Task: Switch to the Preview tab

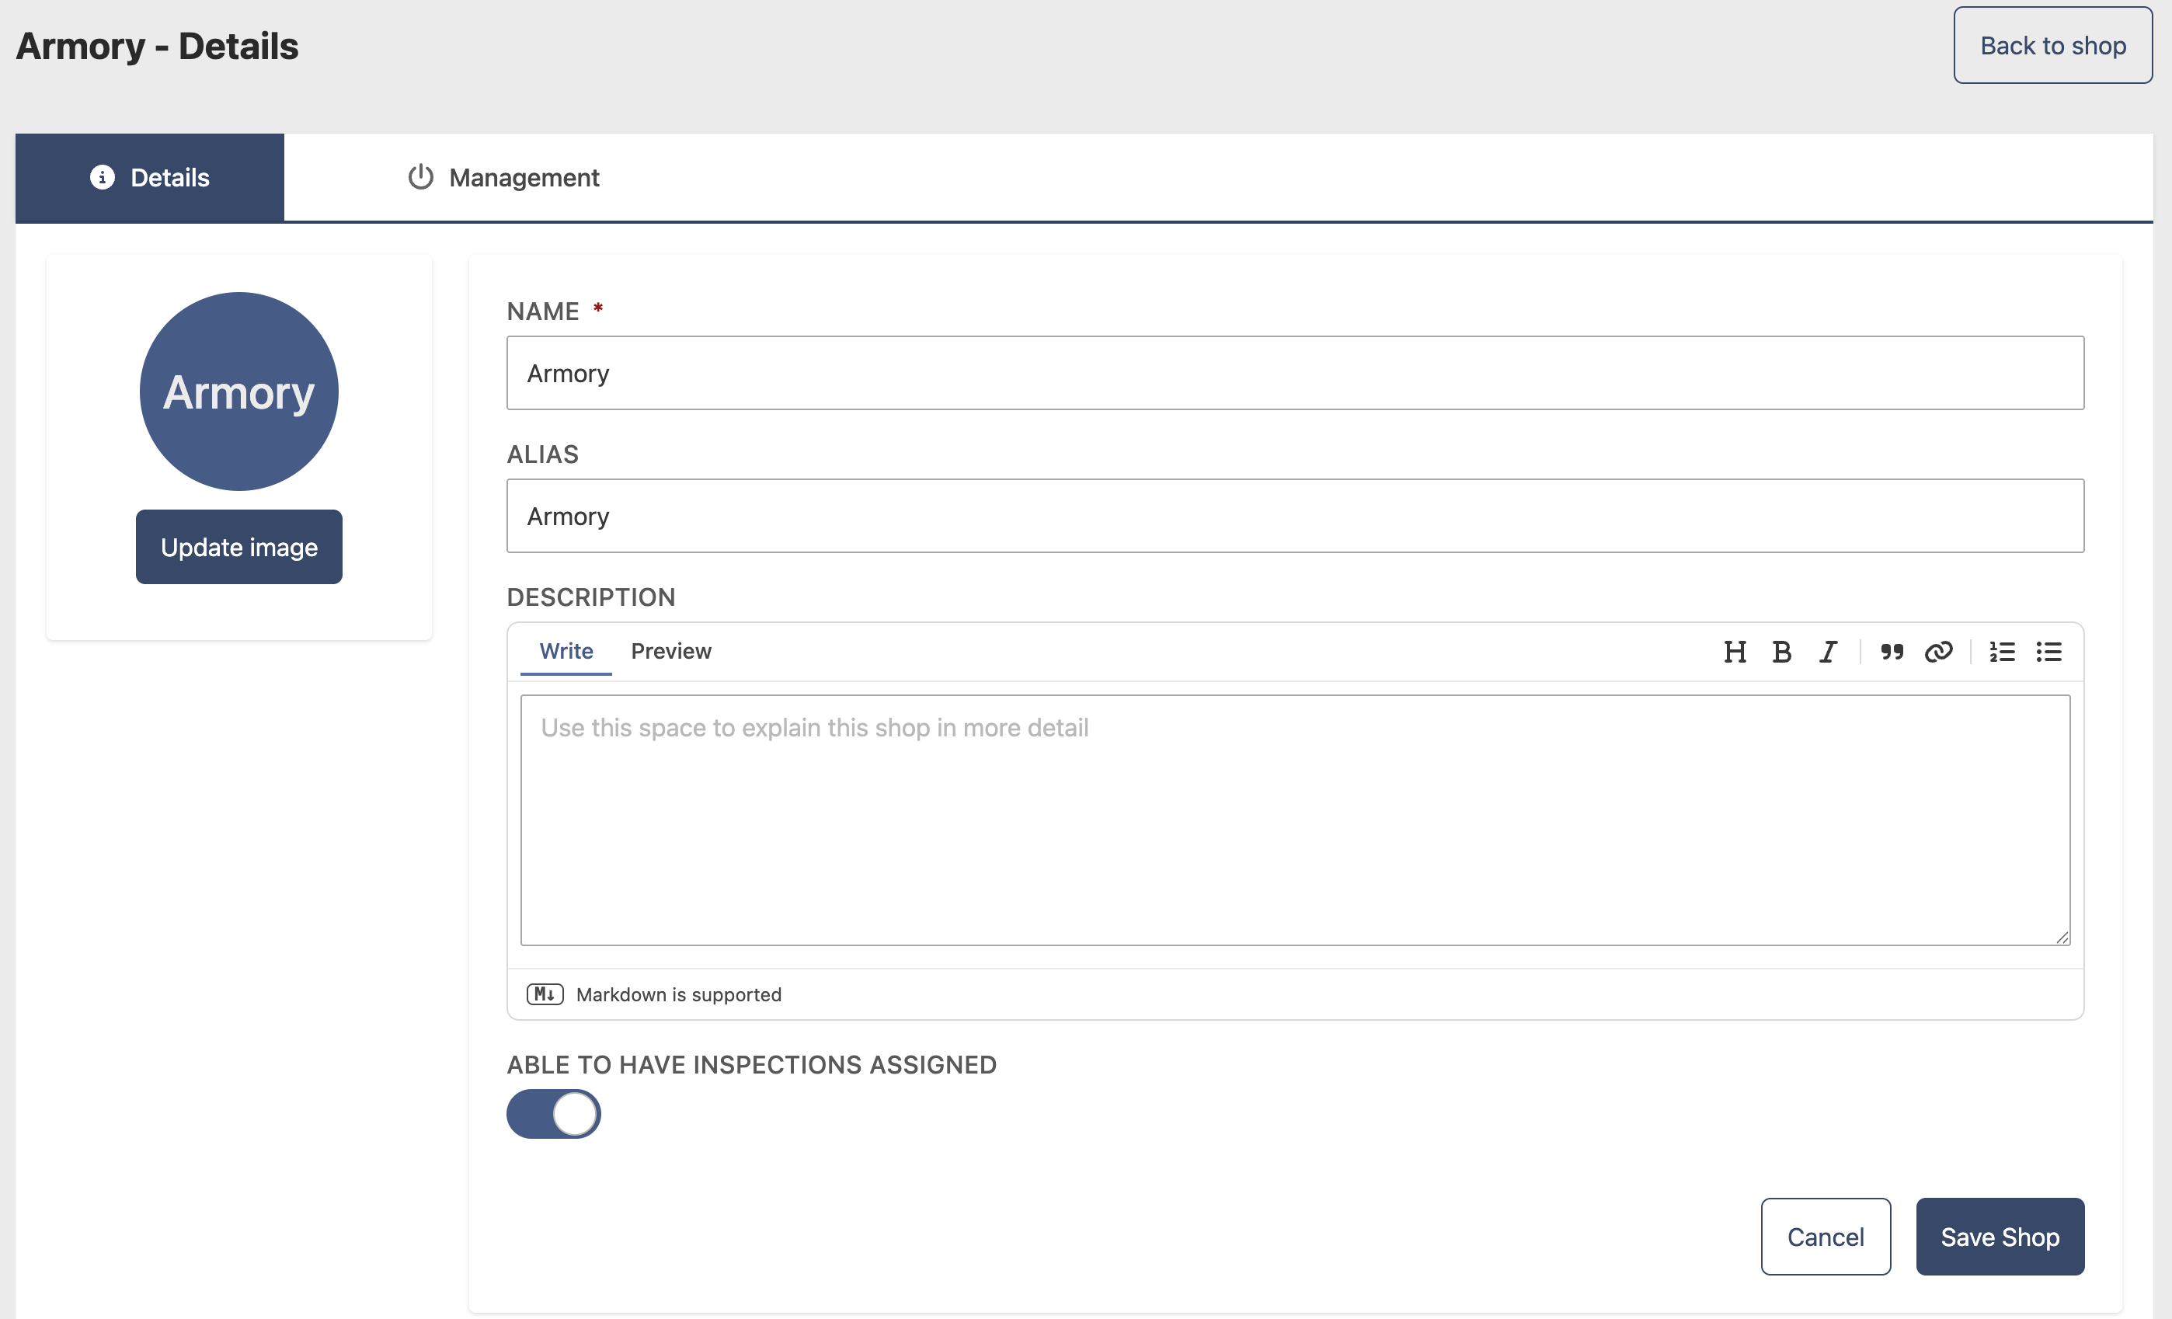Action: click(671, 651)
